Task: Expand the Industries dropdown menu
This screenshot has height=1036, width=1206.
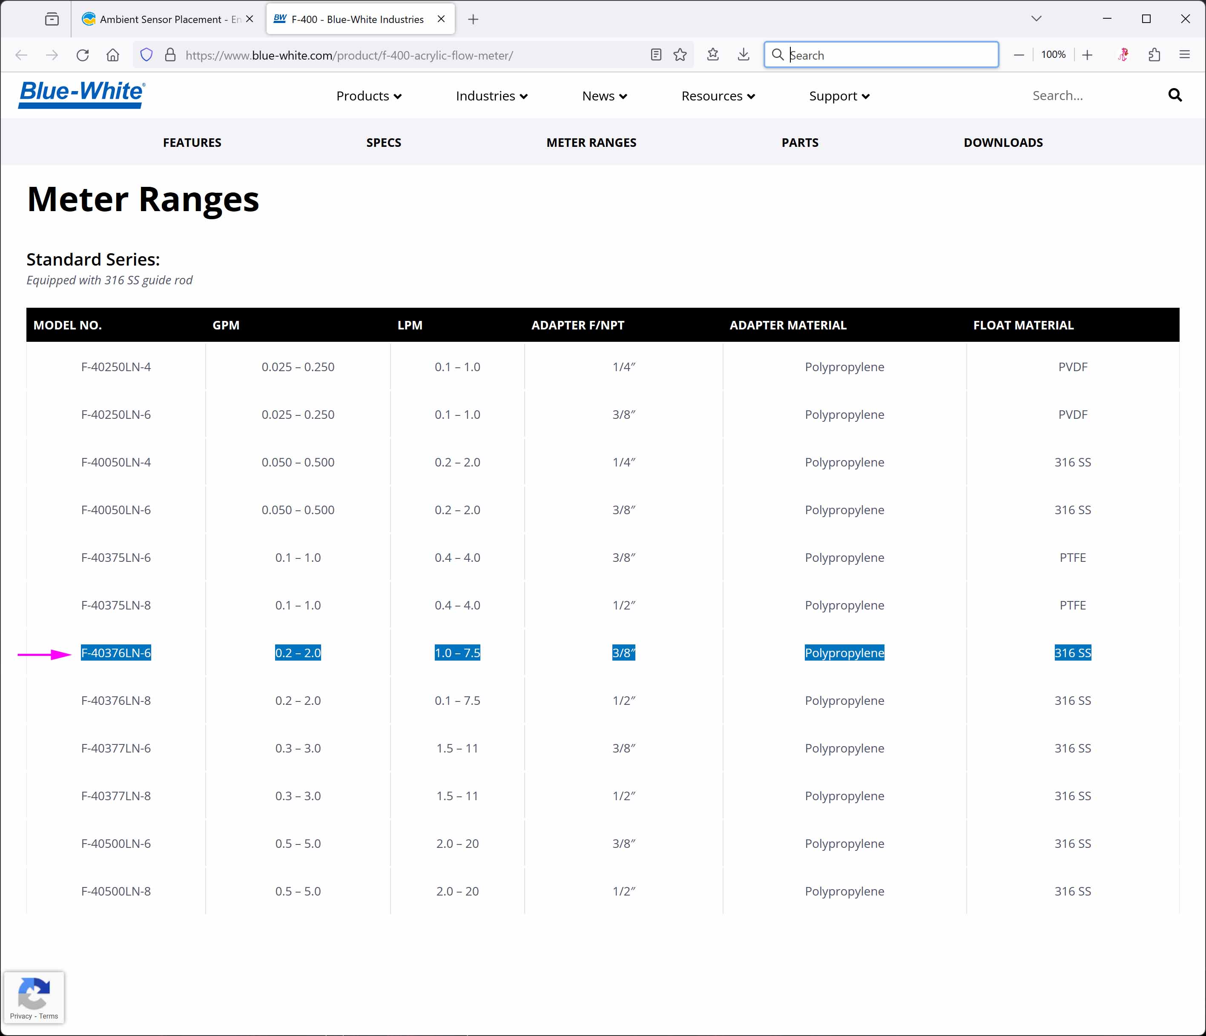Action: click(x=491, y=96)
